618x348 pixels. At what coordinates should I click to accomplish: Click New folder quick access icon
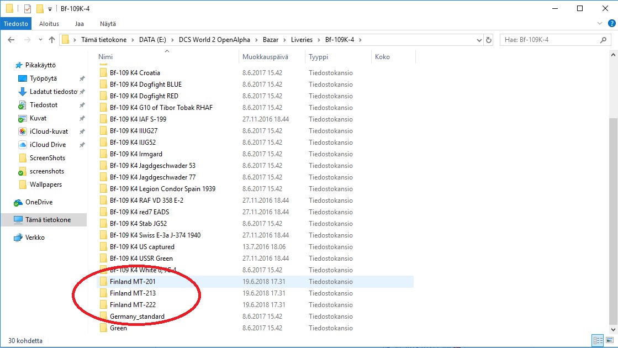click(x=39, y=9)
